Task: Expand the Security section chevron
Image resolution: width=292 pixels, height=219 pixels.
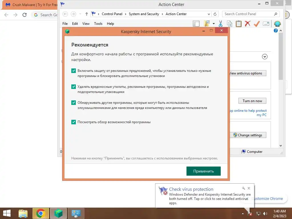Action: (x=265, y=57)
